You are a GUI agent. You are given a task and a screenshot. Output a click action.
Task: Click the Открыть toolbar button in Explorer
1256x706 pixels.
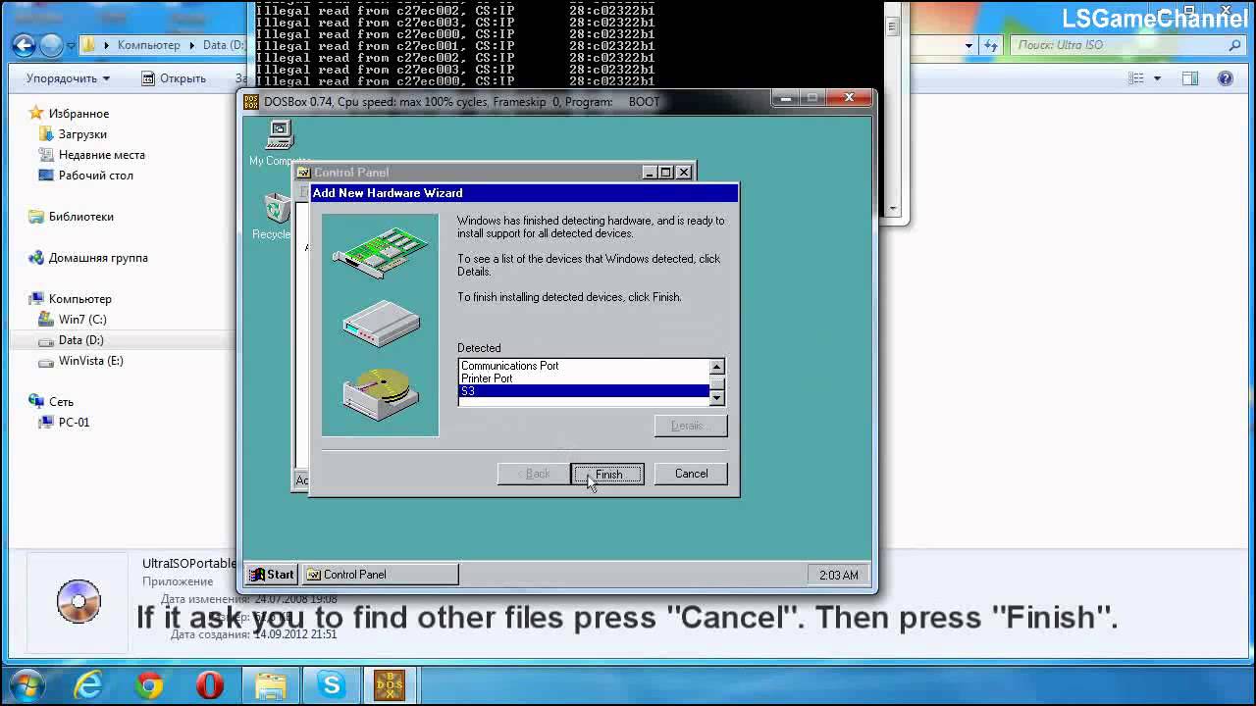(x=174, y=78)
